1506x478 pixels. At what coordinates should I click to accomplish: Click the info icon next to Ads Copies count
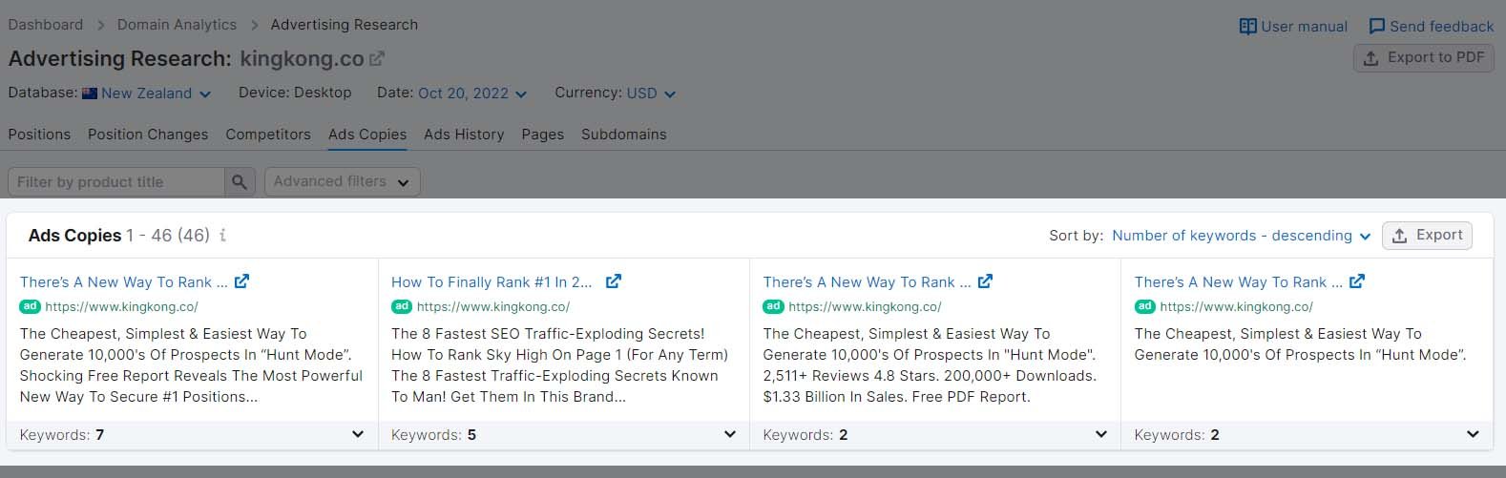pyautogui.click(x=222, y=235)
